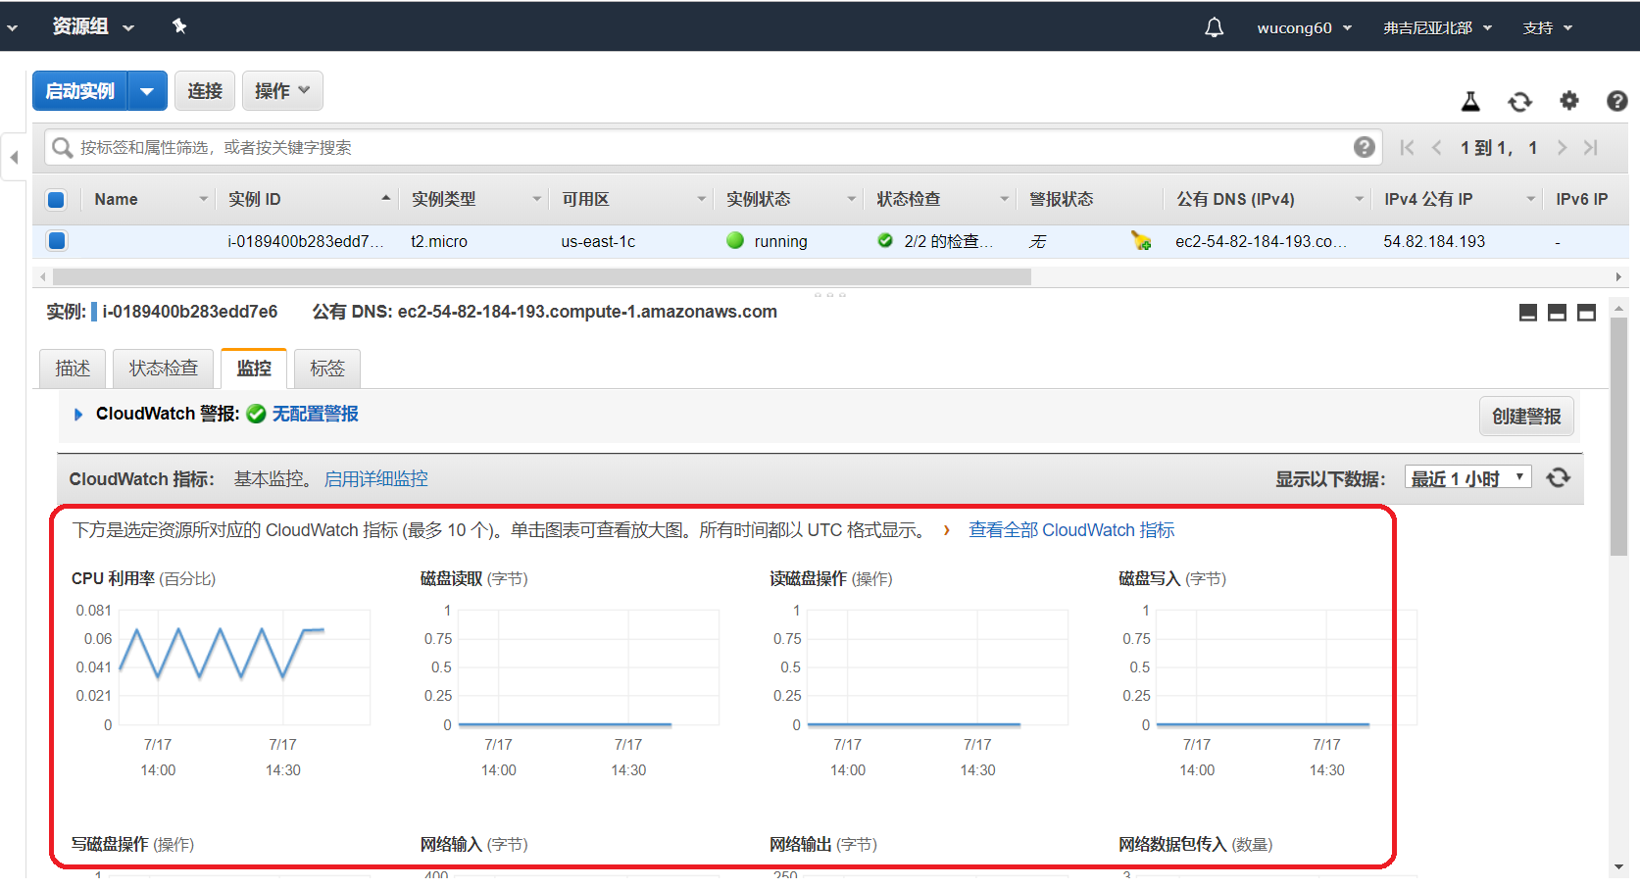The image size is (1640, 888).
Task: Click the add-tags icon in the instance row
Action: click(1141, 241)
